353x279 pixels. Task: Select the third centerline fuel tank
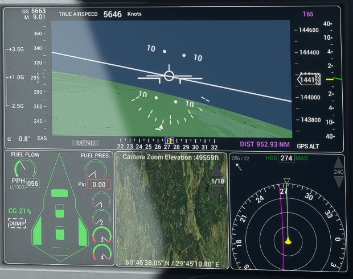(x=60, y=233)
